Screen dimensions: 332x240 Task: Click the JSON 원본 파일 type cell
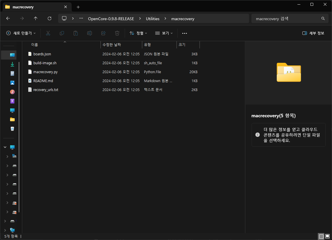click(156, 54)
